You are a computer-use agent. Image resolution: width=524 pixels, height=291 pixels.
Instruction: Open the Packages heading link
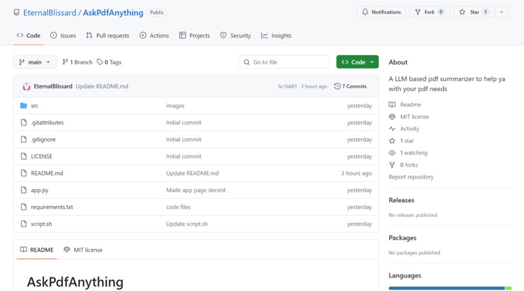pyautogui.click(x=402, y=238)
